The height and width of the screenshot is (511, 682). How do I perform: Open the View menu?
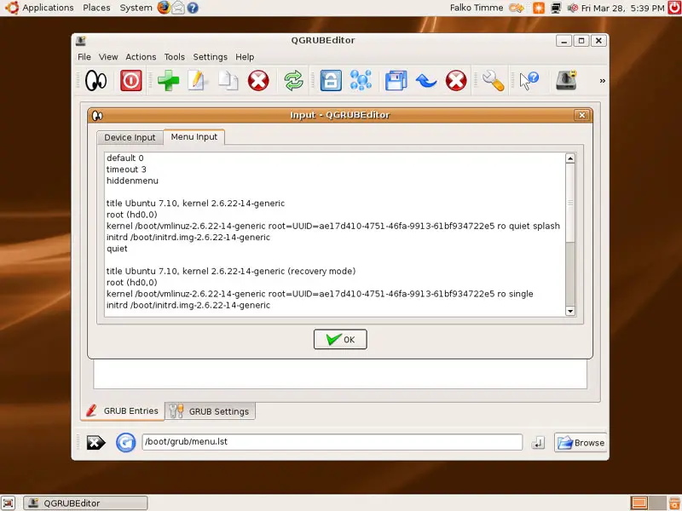[108, 57]
